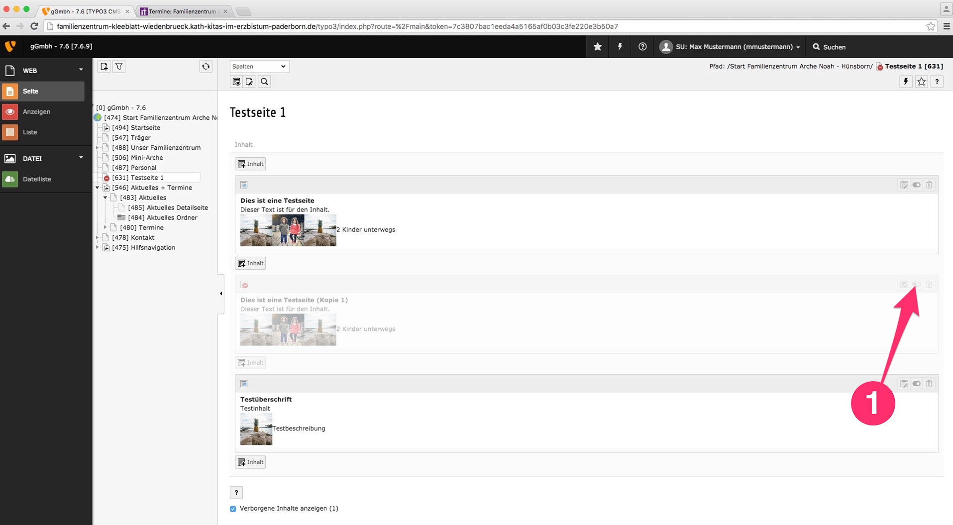Click the new page icon in page tree toolbar
Image resolution: width=953 pixels, height=525 pixels.
[x=104, y=67]
